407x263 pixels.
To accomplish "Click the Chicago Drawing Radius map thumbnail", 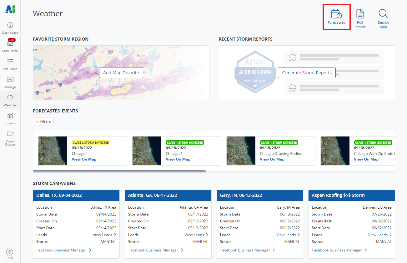I will click(241, 151).
